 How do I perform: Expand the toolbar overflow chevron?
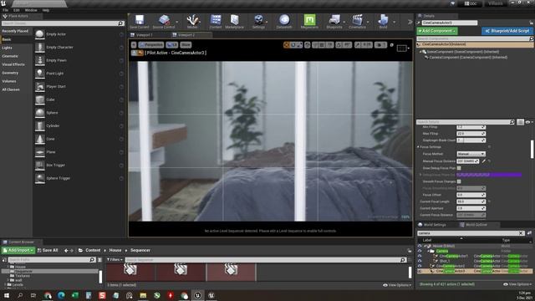410,22
